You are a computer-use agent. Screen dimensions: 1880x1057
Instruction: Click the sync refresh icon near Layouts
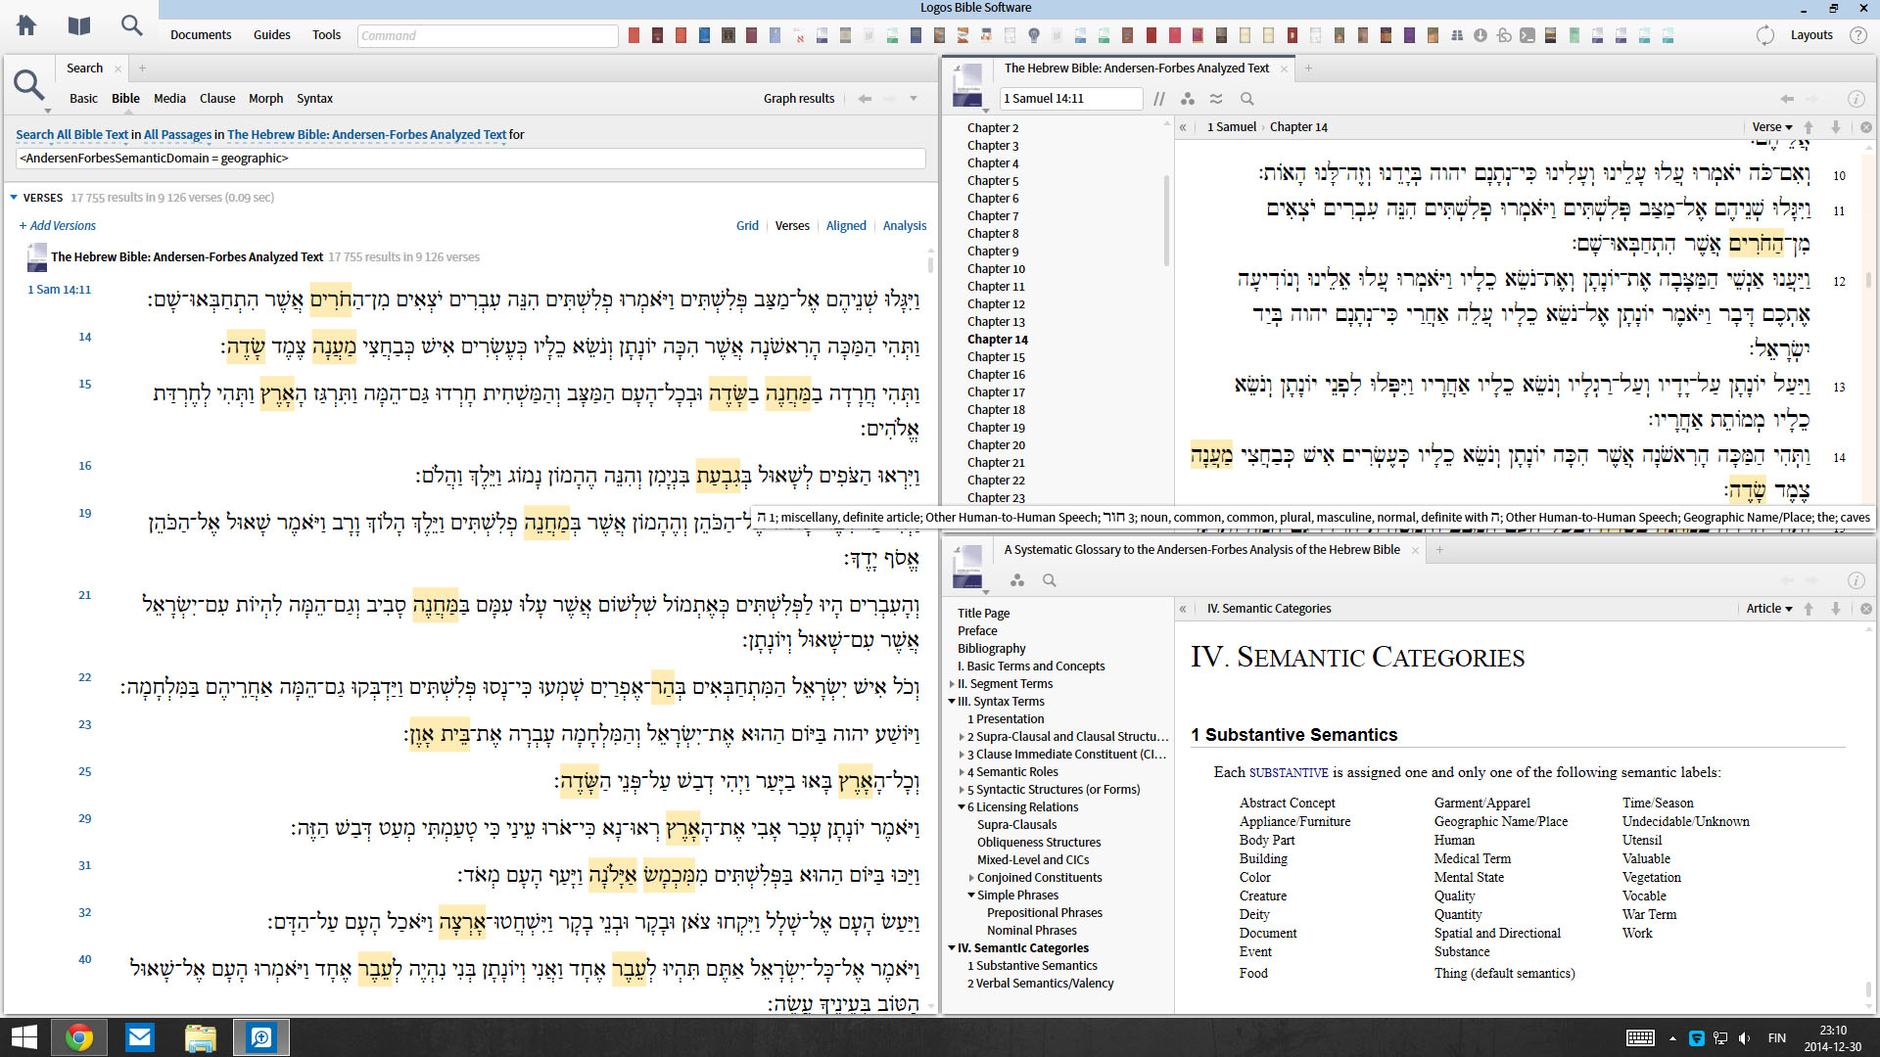(1765, 35)
